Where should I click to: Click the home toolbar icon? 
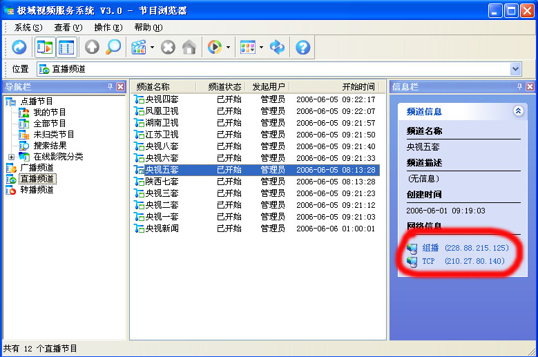pyautogui.click(x=189, y=47)
